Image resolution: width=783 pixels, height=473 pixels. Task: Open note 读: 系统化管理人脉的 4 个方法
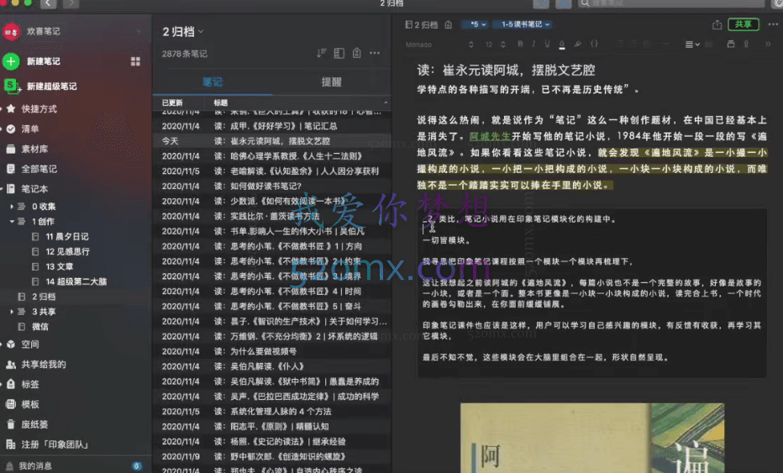tap(271, 411)
